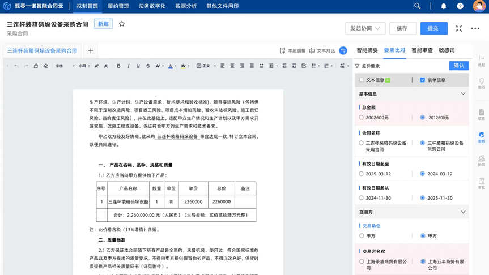Select the format painter tool

[36, 66]
